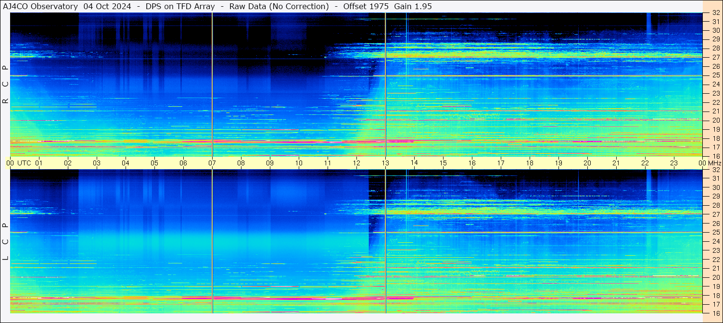Click the 22 MHz label of LCP panel

pyautogui.click(x=715, y=260)
